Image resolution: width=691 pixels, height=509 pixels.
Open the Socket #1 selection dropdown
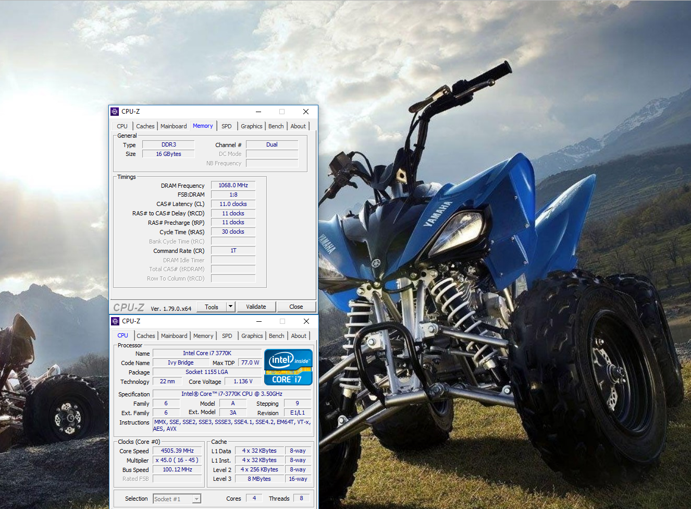(x=177, y=499)
